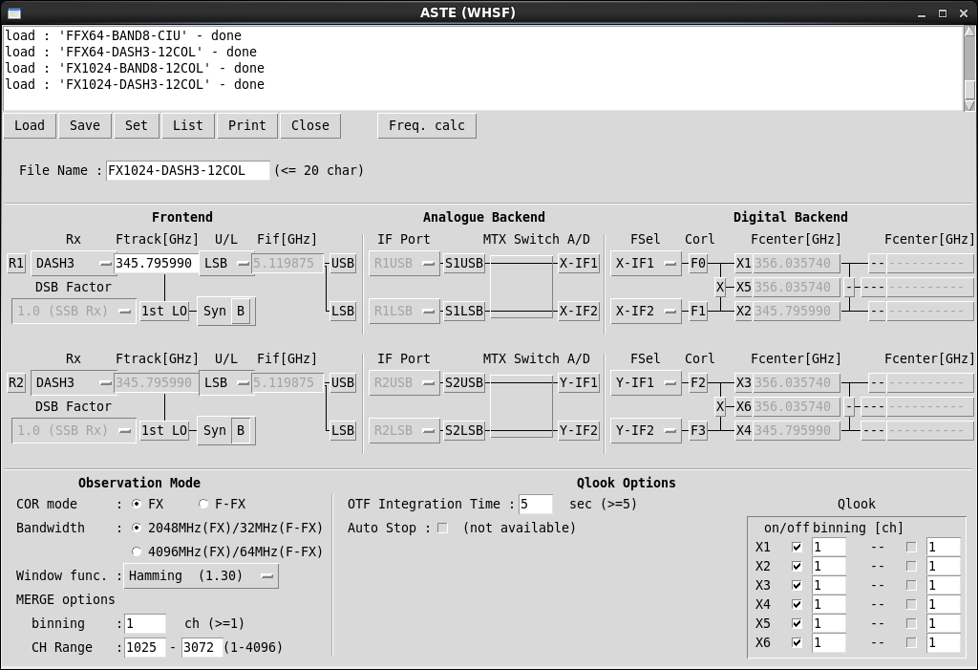Viewport: 978px width, 670px height.
Task: Toggle Qlook X4 on/off checkbox
Action: (797, 604)
